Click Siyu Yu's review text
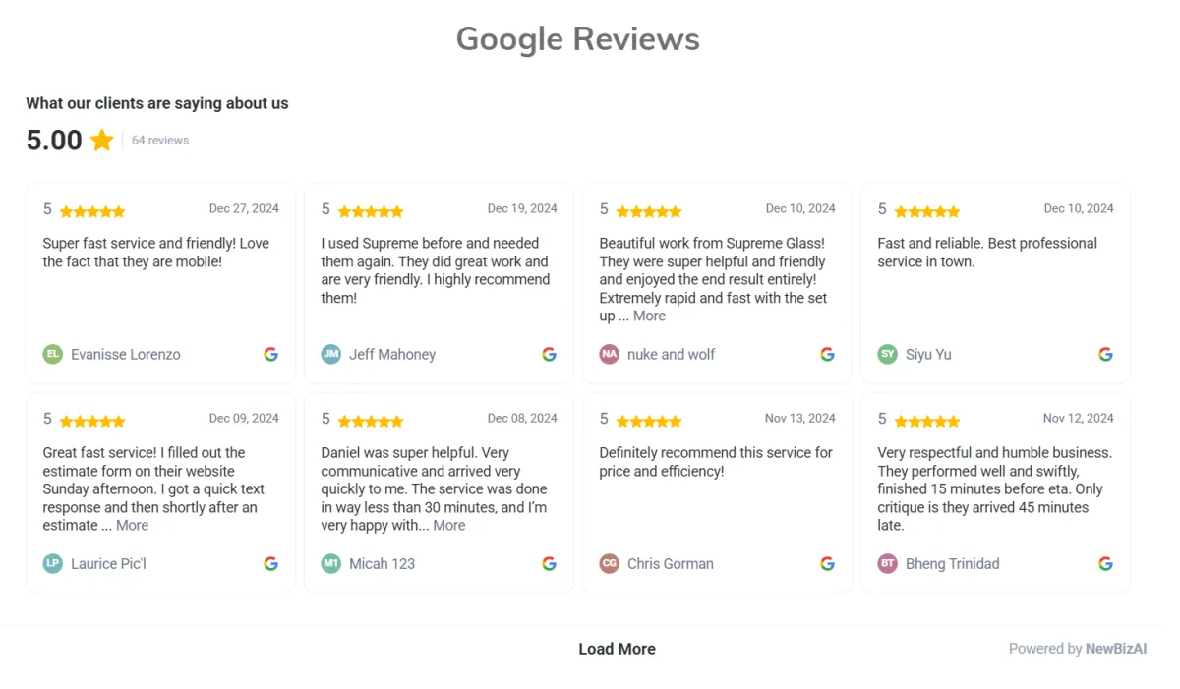Image resolution: width=1180 pixels, height=689 pixels. [x=987, y=253]
